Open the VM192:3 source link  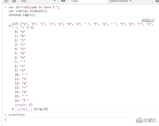[148, 20]
